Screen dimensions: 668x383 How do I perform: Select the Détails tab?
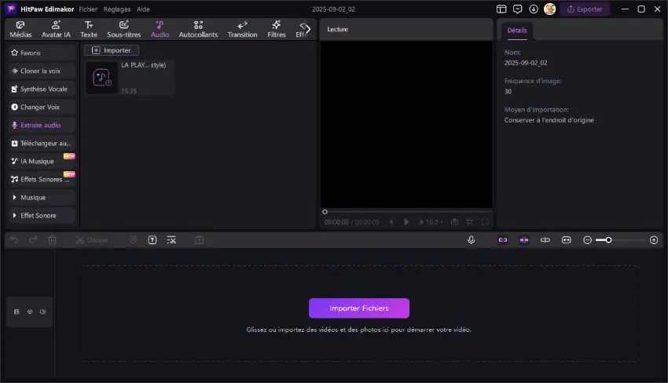(x=517, y=30)
